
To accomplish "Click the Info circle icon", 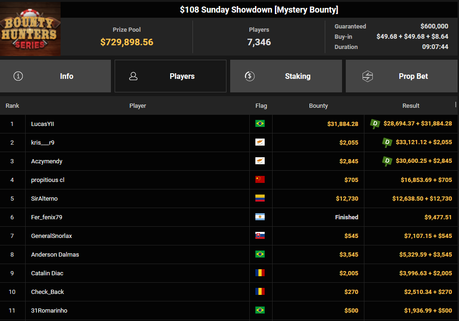I will click(18, 76).
